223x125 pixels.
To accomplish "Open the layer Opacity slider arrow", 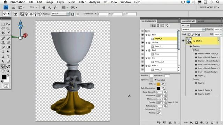I will point(221,29).
